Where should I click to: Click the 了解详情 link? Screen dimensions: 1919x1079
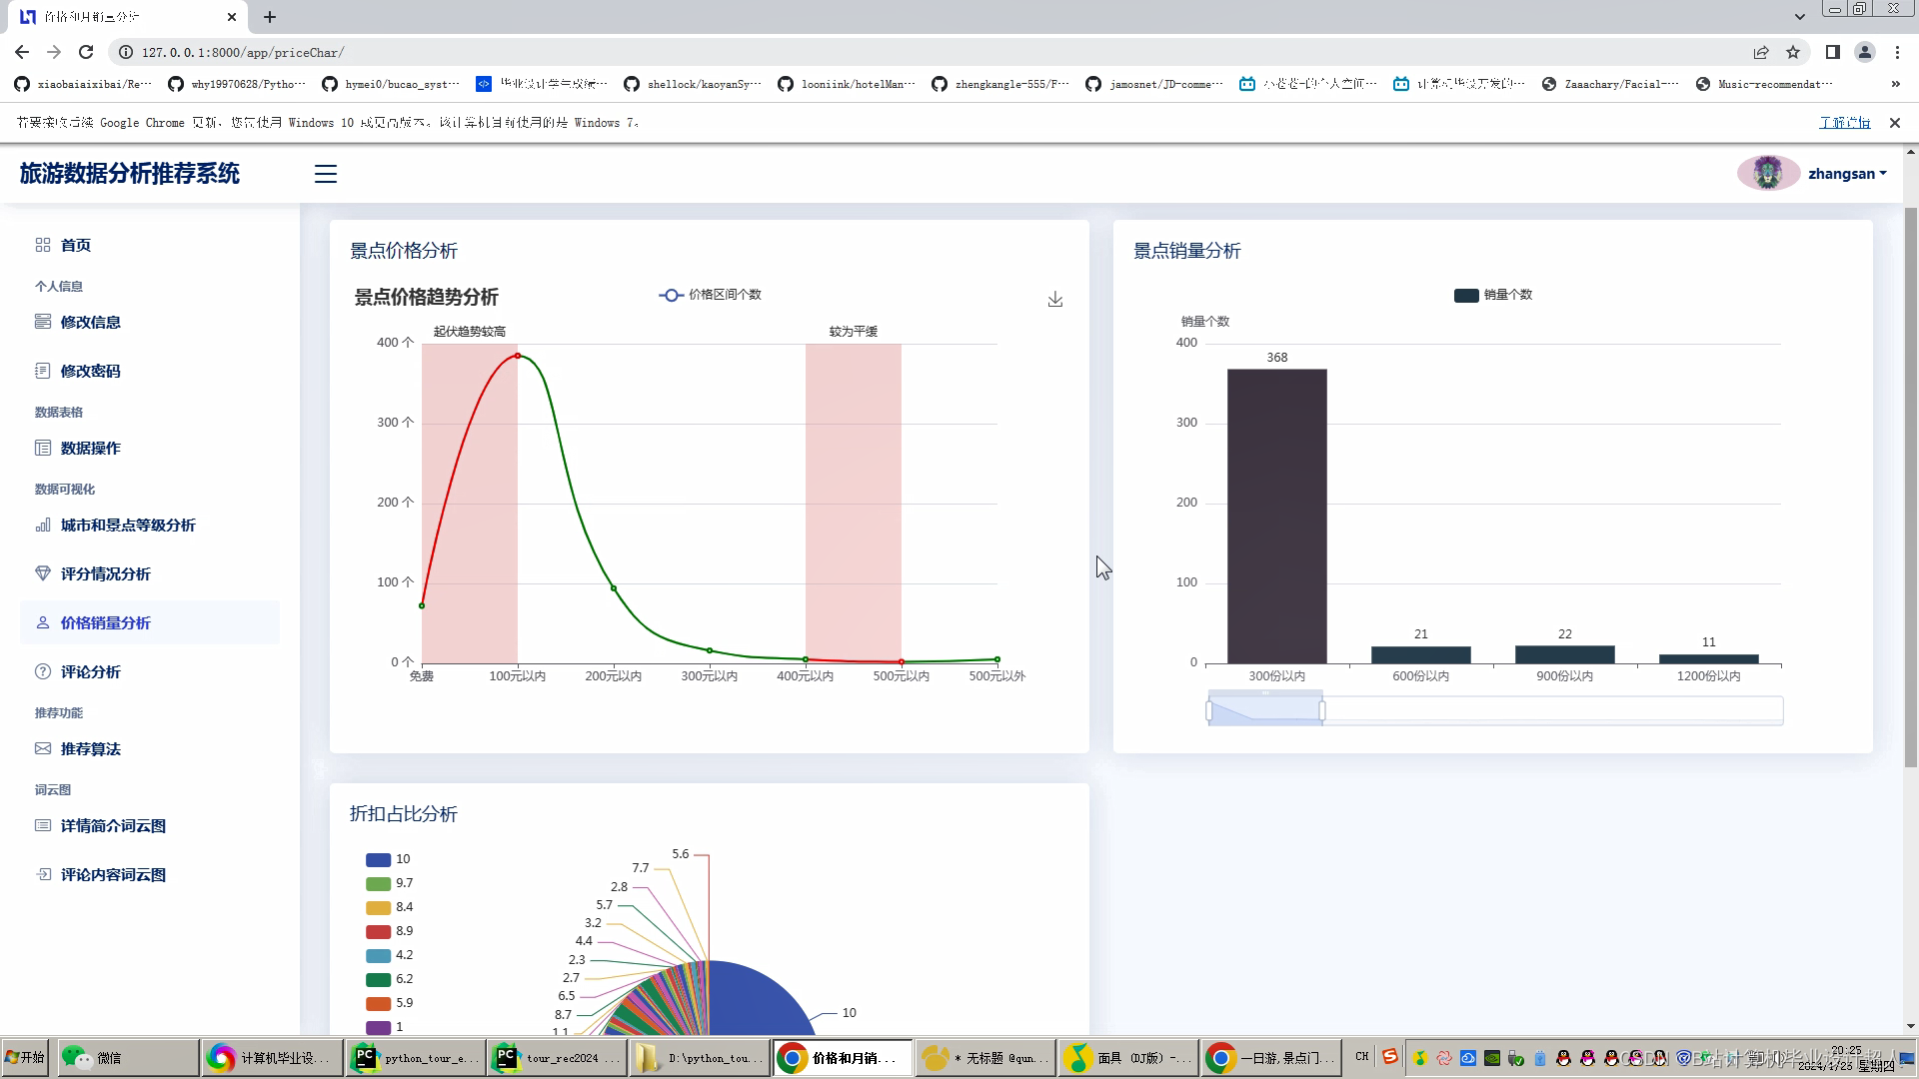point(1844,122)
